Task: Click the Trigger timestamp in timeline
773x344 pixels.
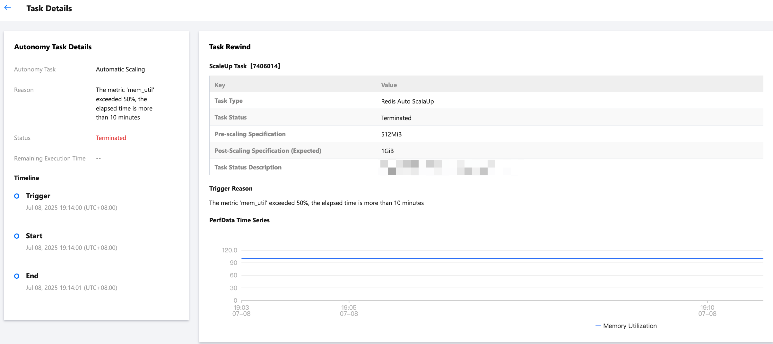Action: [71, 208]
